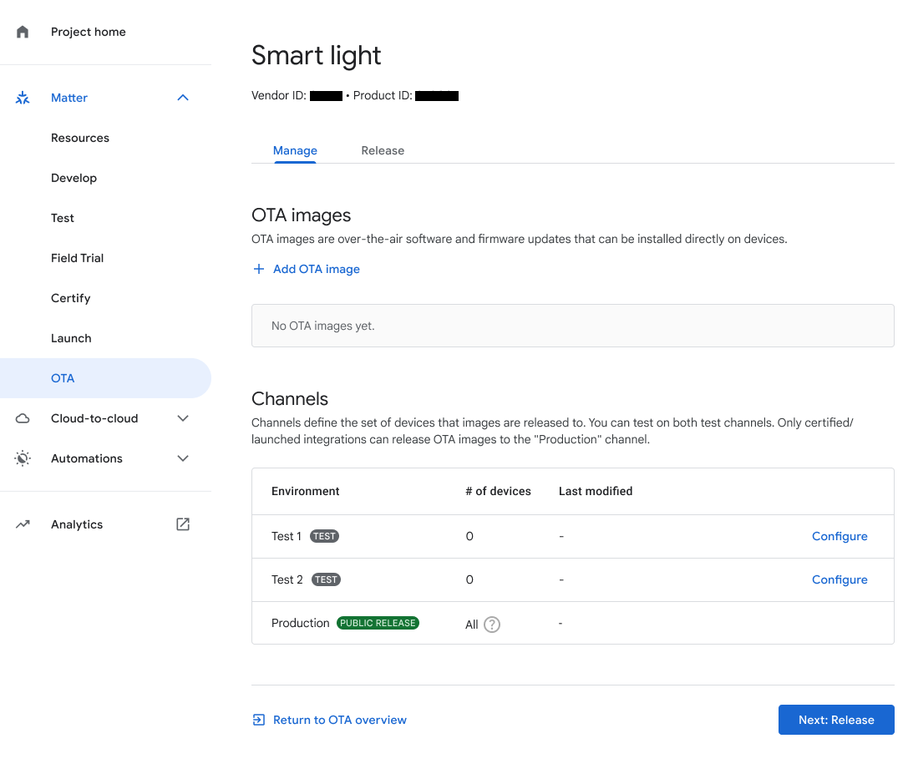Collapse the Matter section chevron
Screen dimensions: 908x779
(182, 98)
